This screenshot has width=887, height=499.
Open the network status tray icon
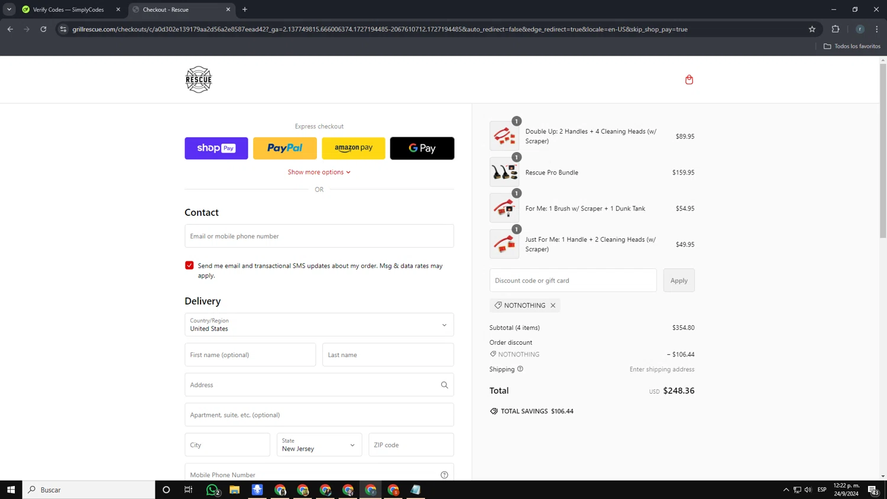pyautogui.click(x=797, y=490)
